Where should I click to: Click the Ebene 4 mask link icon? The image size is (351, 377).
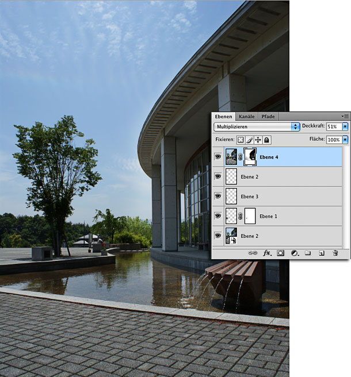click(x=241, y=157)
